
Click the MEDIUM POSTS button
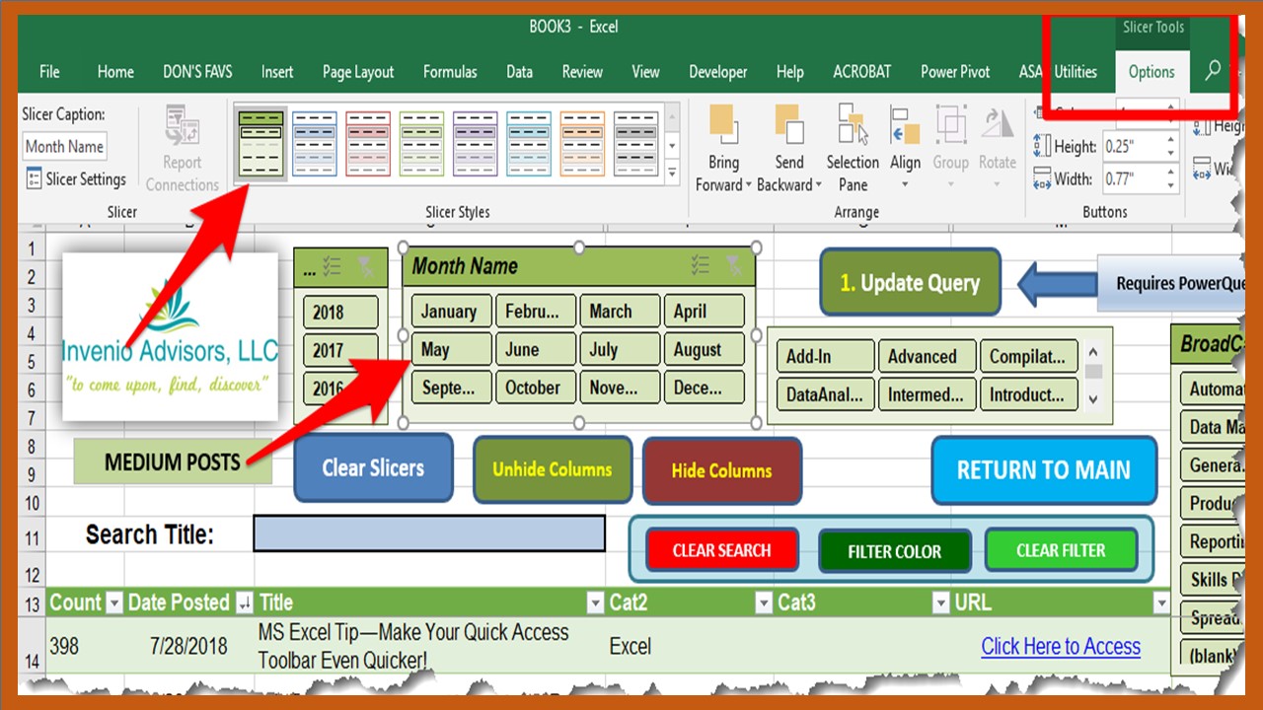coord(173,461)
